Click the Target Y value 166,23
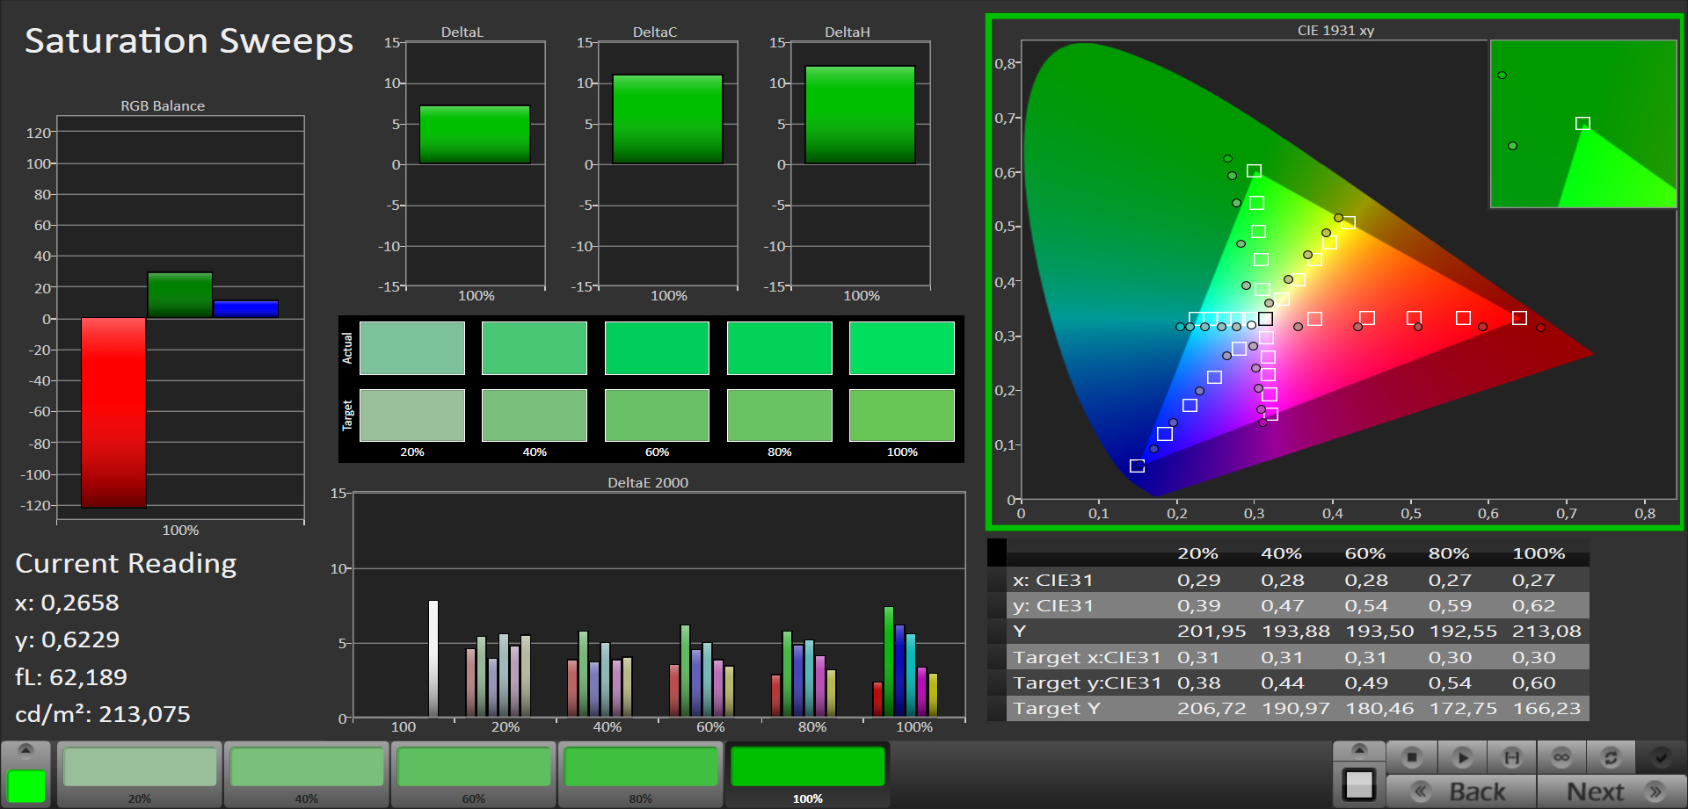The image size is (1688, 809). click(x=1546, y=708)
